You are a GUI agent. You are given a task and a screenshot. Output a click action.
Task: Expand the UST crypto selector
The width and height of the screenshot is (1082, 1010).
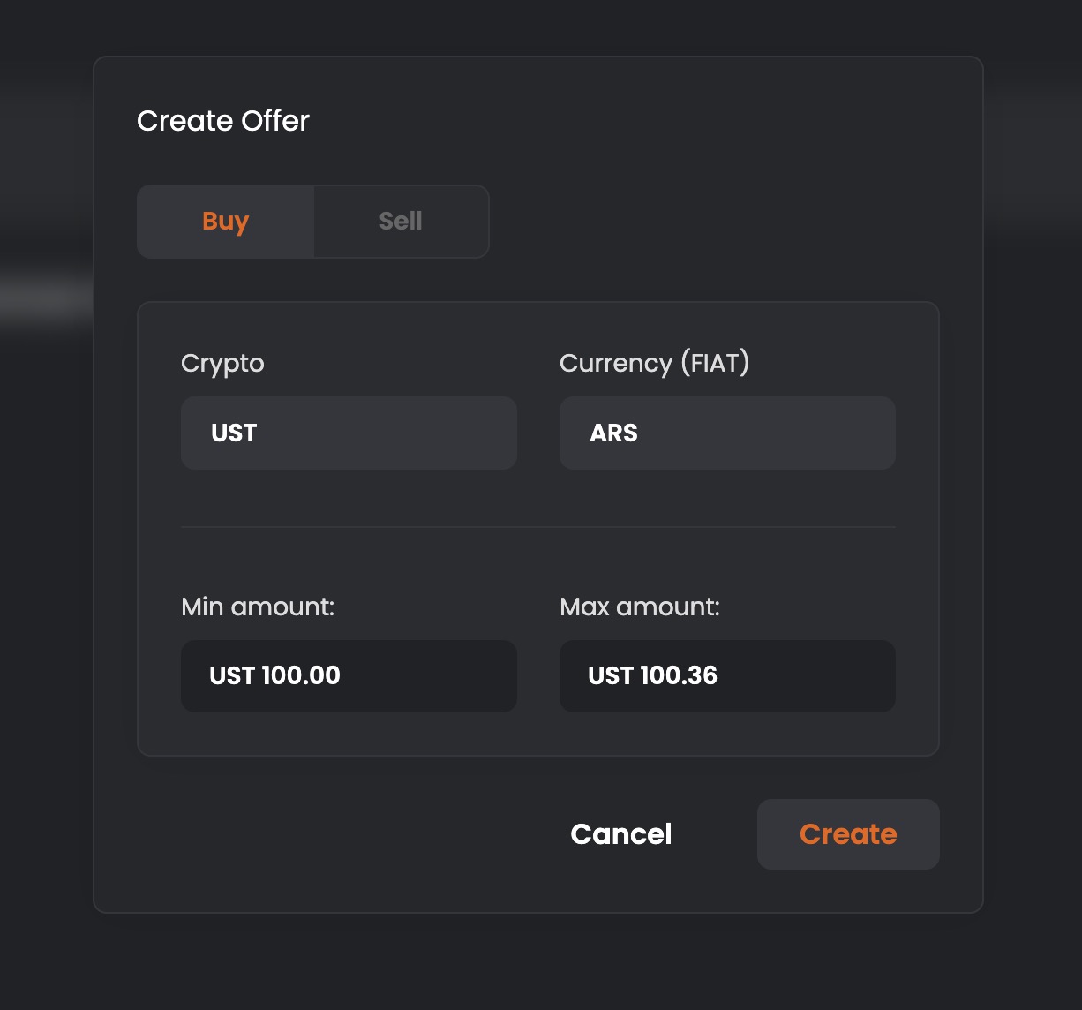pyautogui.click(x=349, y=433)
